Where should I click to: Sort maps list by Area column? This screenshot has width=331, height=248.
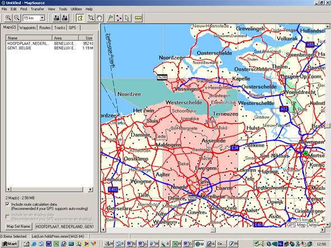pos(65,38)
